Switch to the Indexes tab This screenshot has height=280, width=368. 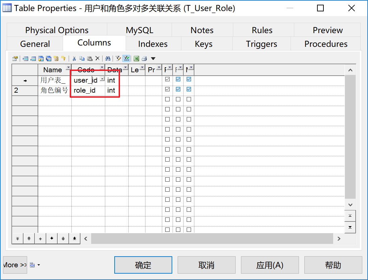153,43
